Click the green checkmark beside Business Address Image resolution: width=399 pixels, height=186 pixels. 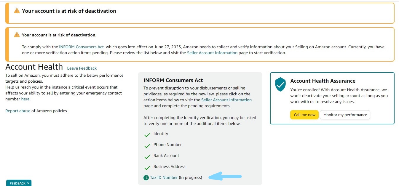[147, 168]
